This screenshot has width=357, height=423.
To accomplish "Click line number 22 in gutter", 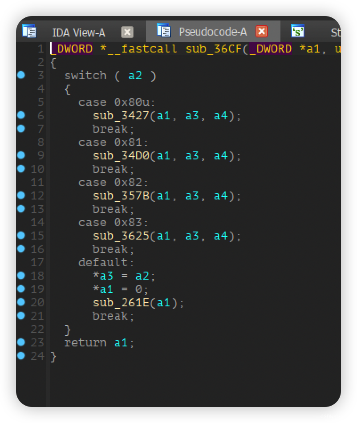I will coord(37,329).
